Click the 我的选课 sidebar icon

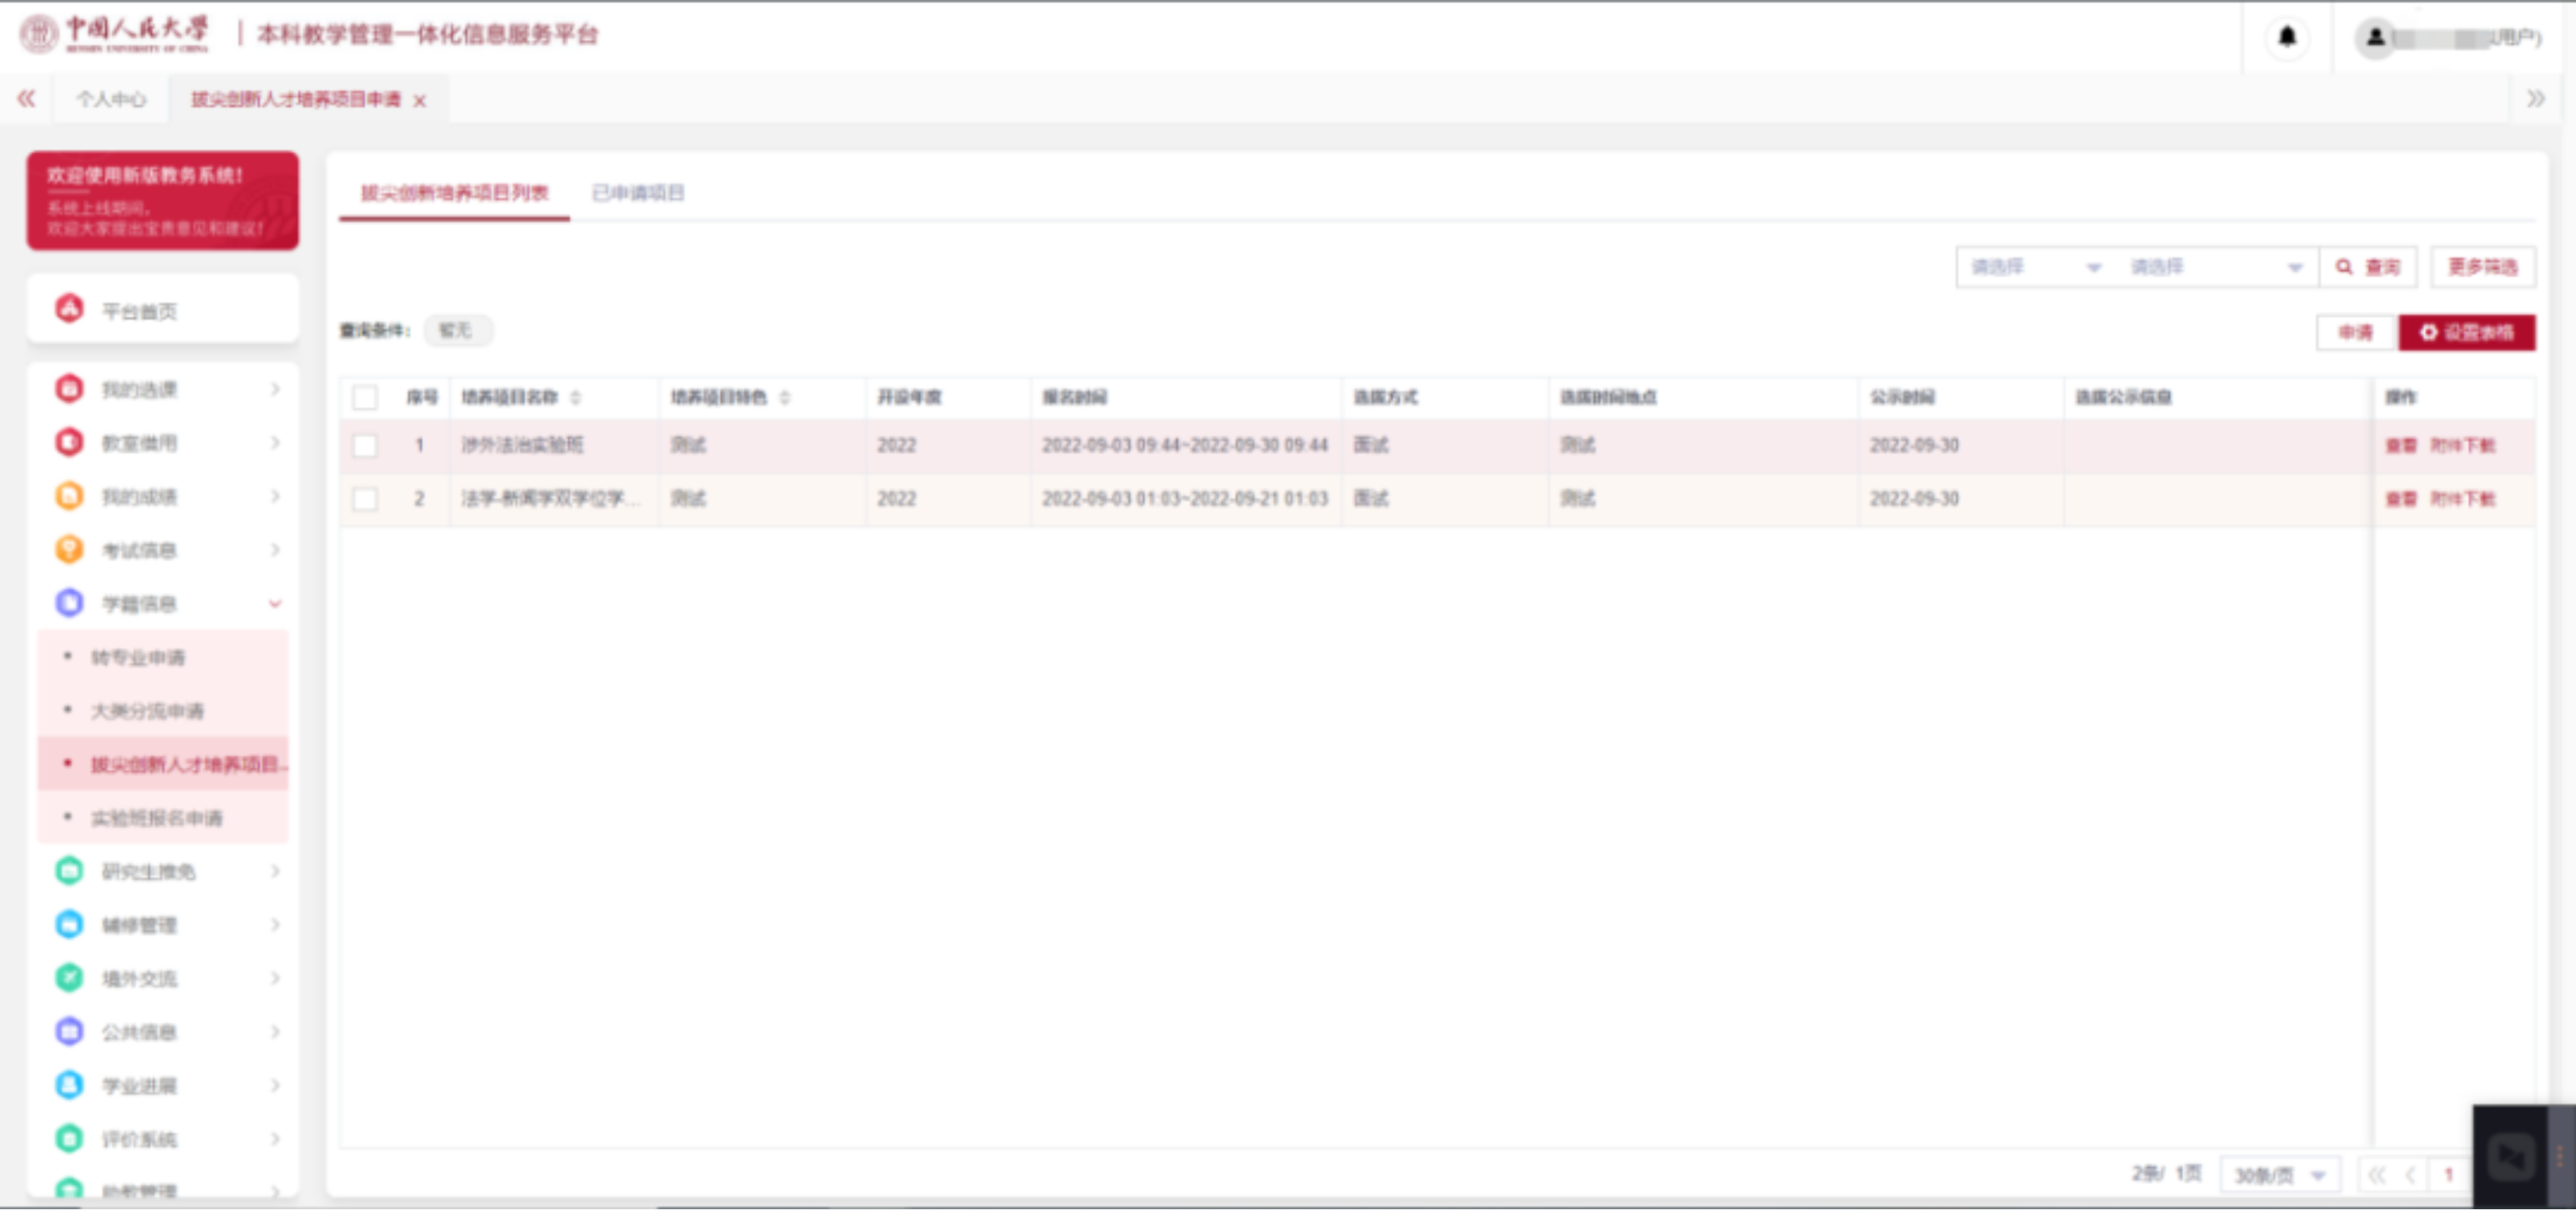[69, 388]
